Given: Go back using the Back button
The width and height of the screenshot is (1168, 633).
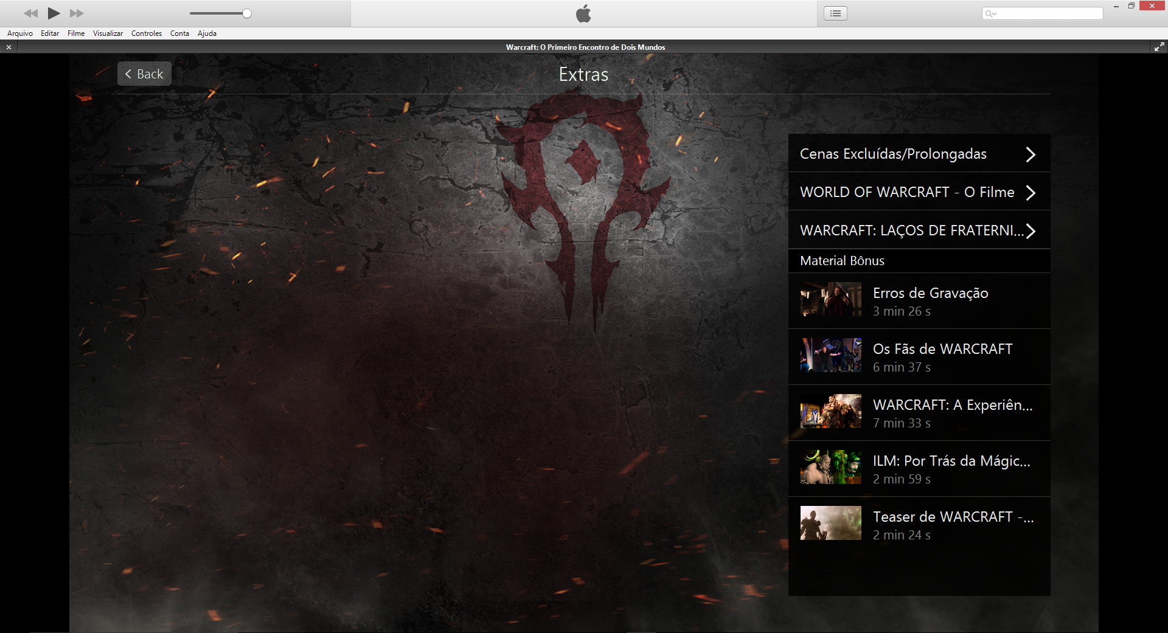Looking at the screenshot, I should click(x=144, y=74).
